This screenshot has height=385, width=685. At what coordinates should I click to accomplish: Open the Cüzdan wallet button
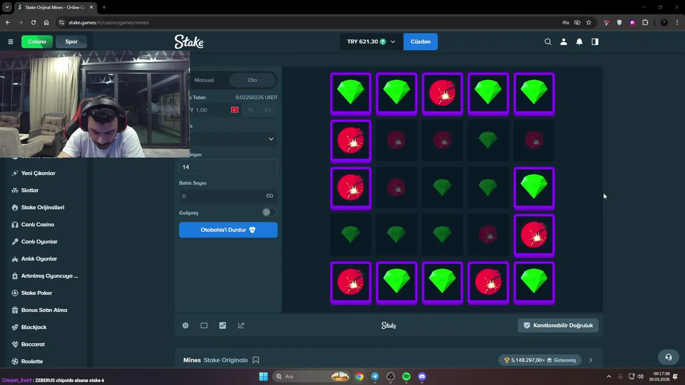point(421,42)
